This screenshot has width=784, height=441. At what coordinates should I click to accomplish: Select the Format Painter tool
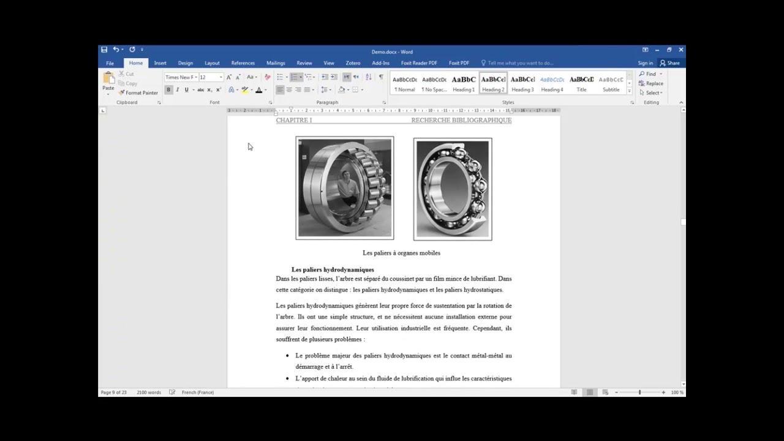tap(138, 92)
